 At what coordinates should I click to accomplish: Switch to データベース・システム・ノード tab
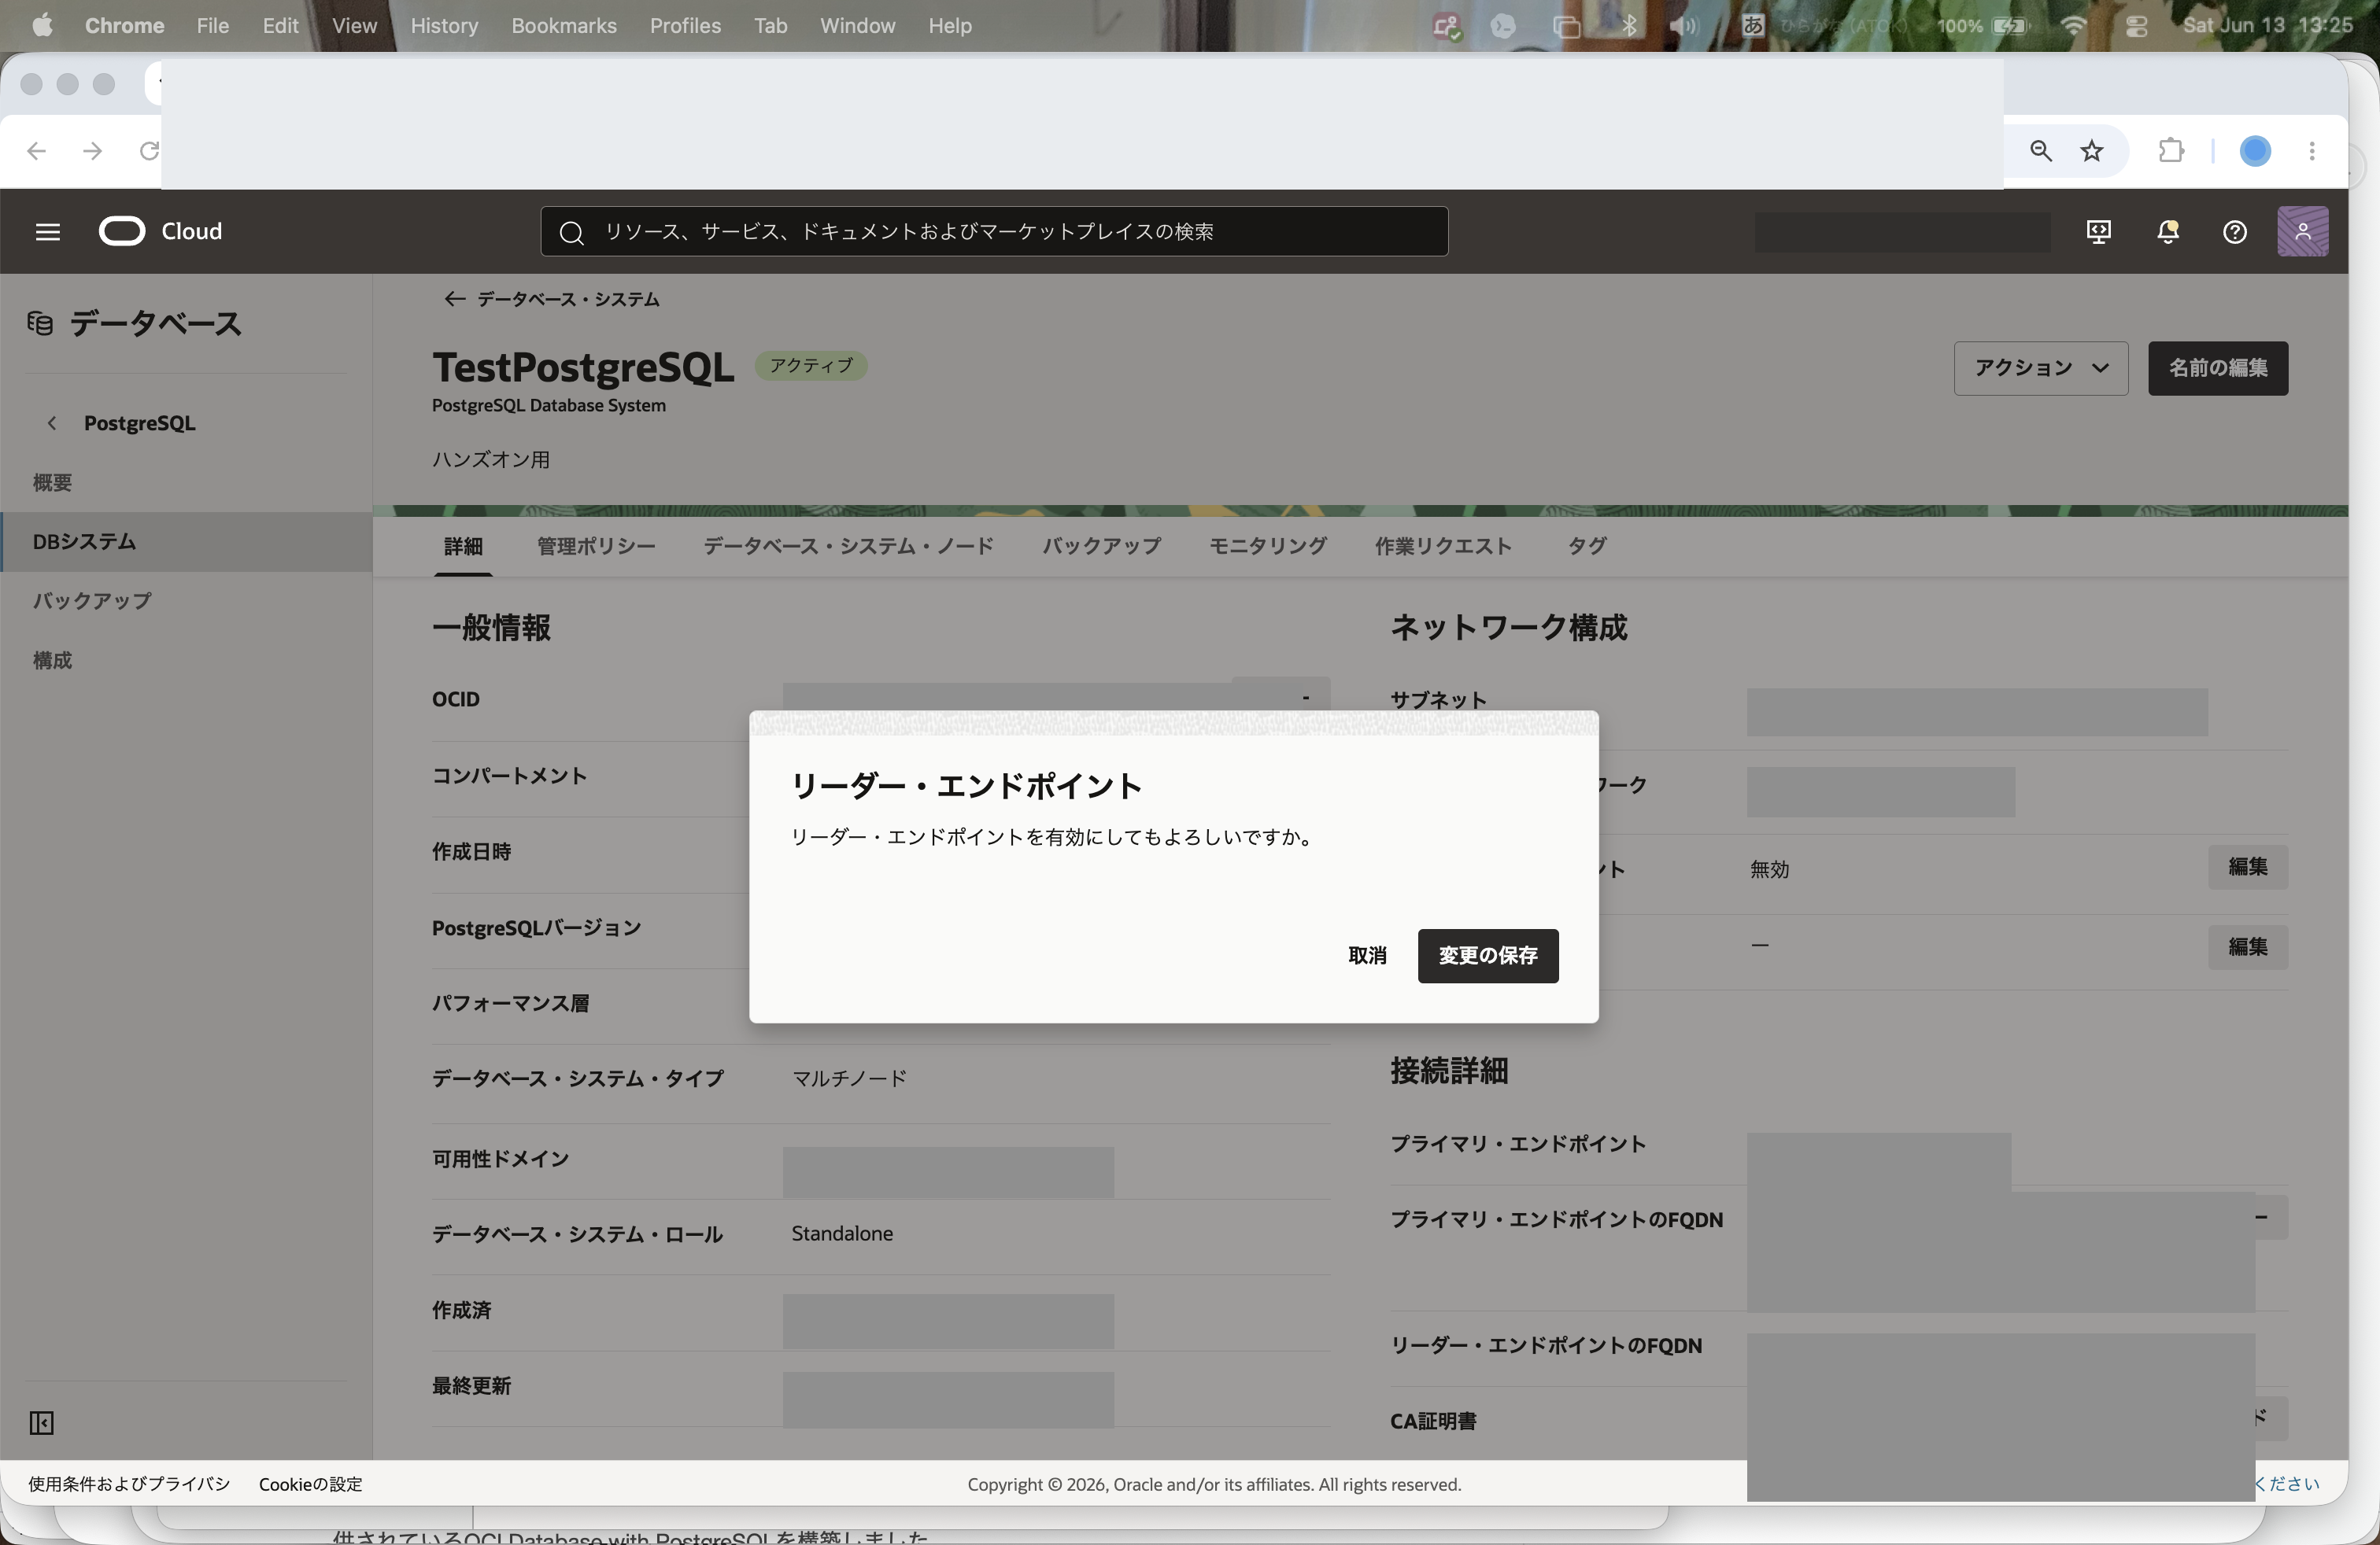tap(848, 547)
